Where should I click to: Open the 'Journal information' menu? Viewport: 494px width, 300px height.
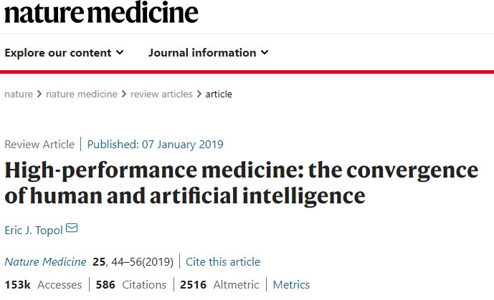[208, 52]
